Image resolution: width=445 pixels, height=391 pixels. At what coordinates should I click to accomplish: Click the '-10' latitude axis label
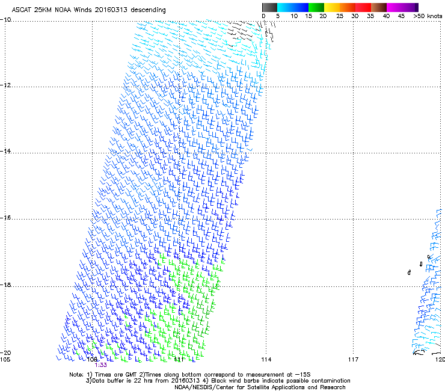(x=5, y=20)
